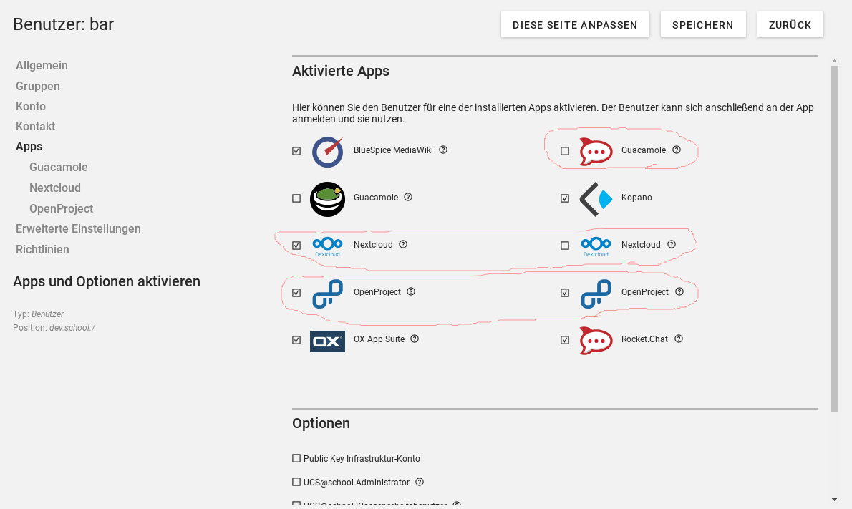This screenshot has height=509, width=852.
Task: Tick the UCS@school-Administrator checkbox
Action: tap(296, 482)
